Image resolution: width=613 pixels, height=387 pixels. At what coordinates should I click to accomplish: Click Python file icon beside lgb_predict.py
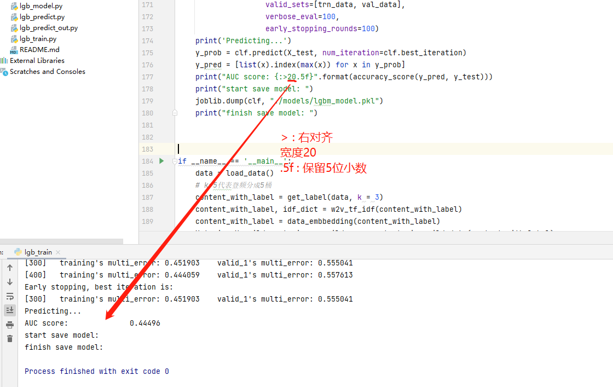(14, 17)
